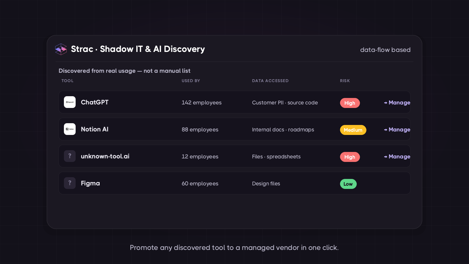
Task: Select the Notion AI tool name
Action: [x=95, y=129]
